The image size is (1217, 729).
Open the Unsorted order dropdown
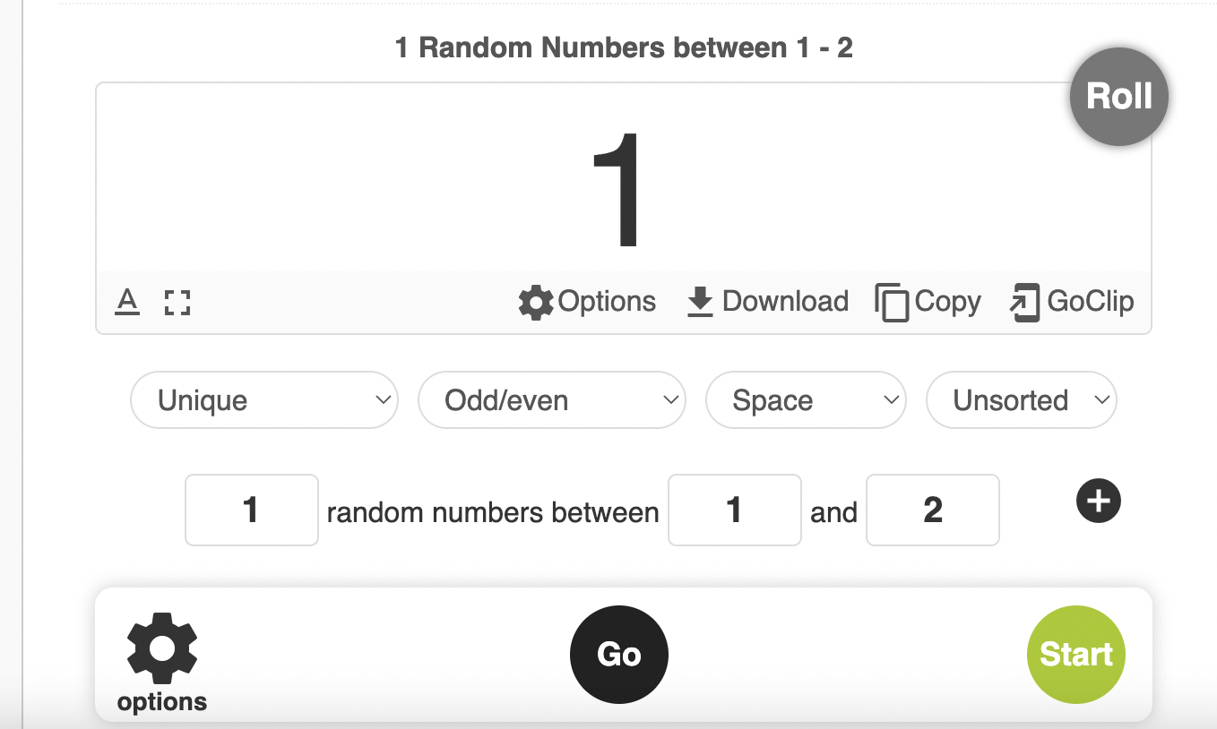coord(1022,399)
